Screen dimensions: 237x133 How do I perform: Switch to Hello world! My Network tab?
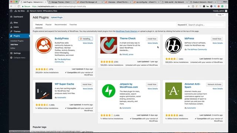tap(174, 2)
